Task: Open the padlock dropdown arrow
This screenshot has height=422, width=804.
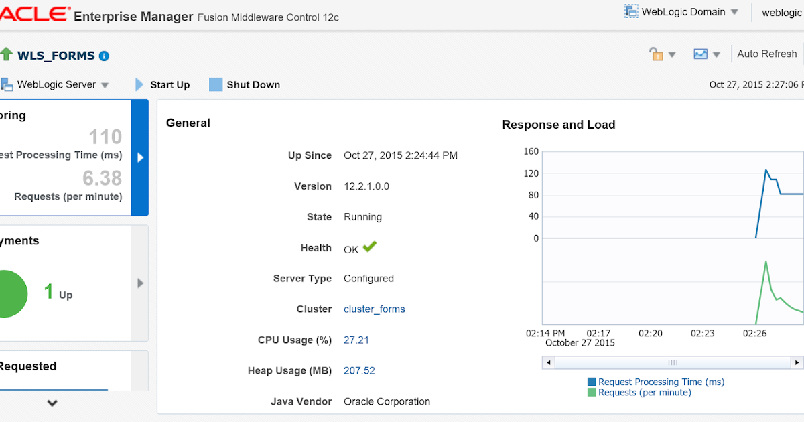Action: (x=672, y=54)
